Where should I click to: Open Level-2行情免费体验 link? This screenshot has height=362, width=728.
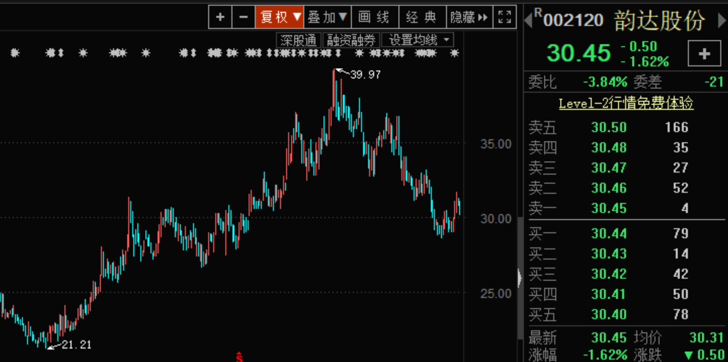click(x=626, y=103)
